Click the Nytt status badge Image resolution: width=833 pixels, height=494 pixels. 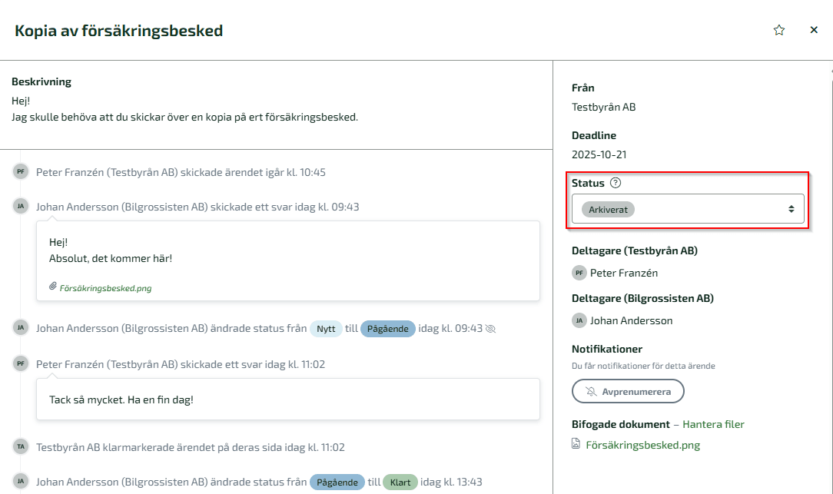pyautogui.click(x=326, y=329)
